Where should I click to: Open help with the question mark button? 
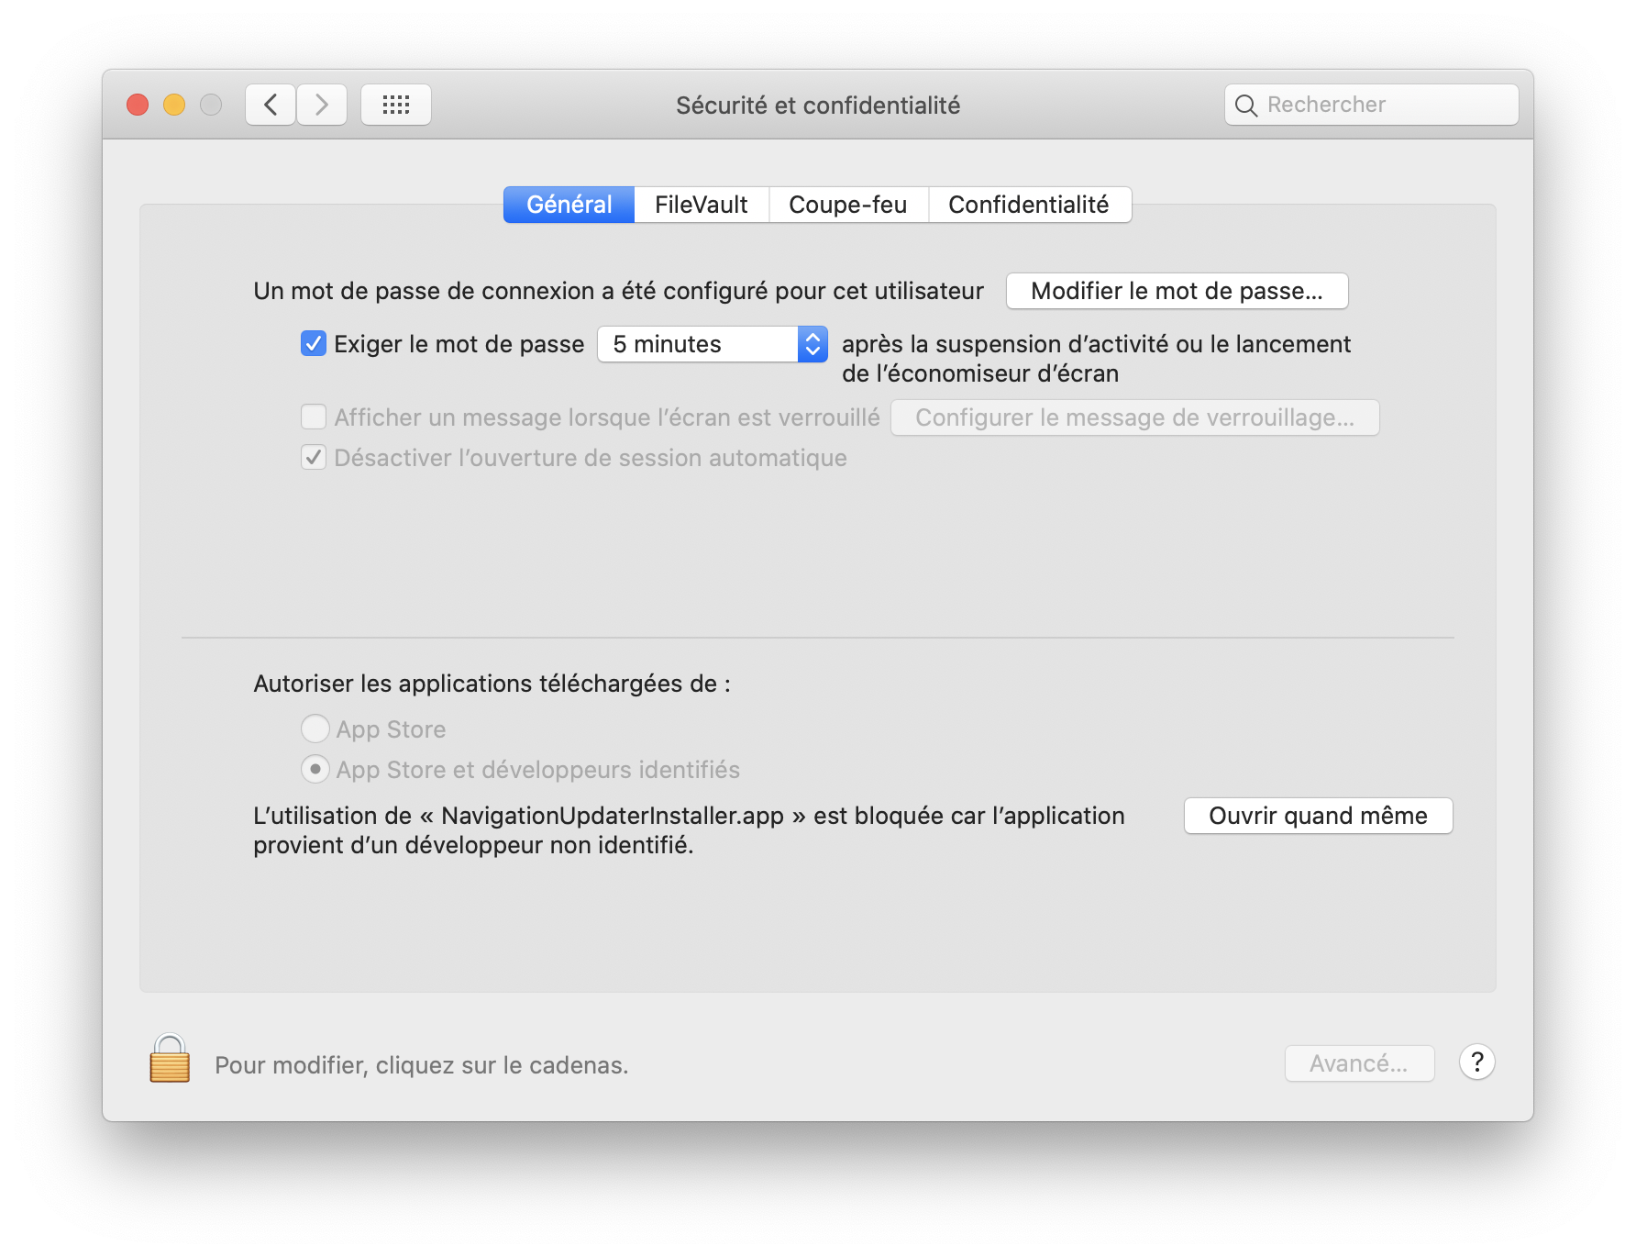tap(1476, 1062)
